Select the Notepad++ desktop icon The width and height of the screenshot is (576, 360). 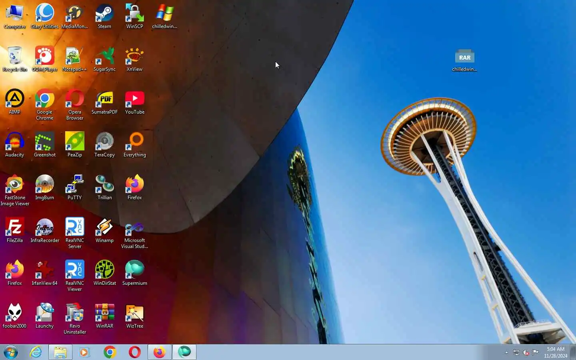tap(75, 59)
